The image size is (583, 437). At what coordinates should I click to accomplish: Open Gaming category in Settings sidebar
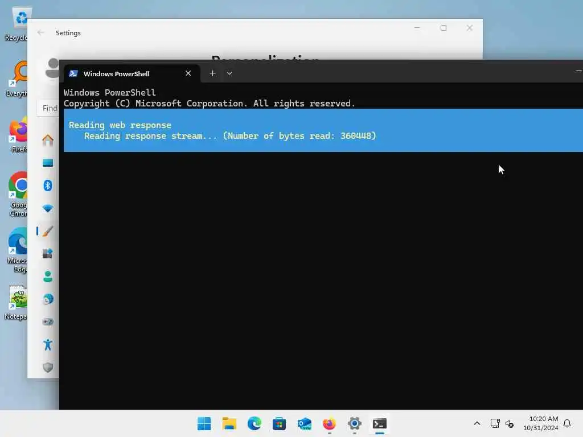click(x=48, y=322)
